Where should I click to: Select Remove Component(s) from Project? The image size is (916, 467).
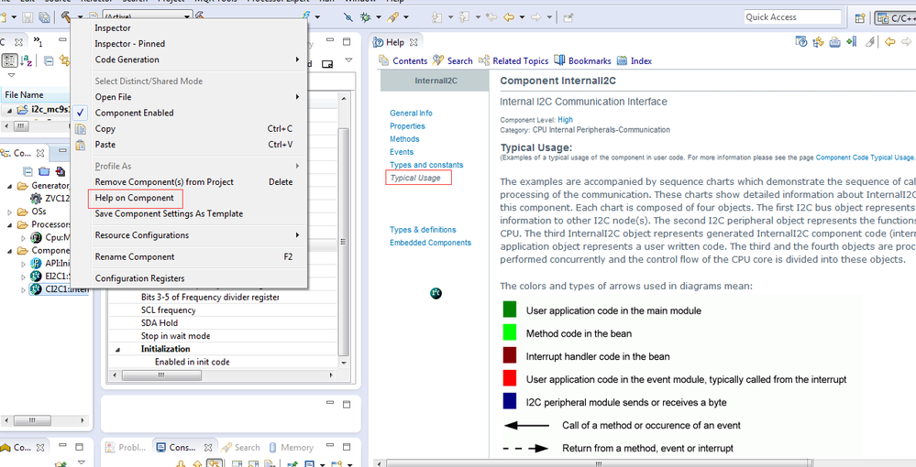tap(164, 182)
